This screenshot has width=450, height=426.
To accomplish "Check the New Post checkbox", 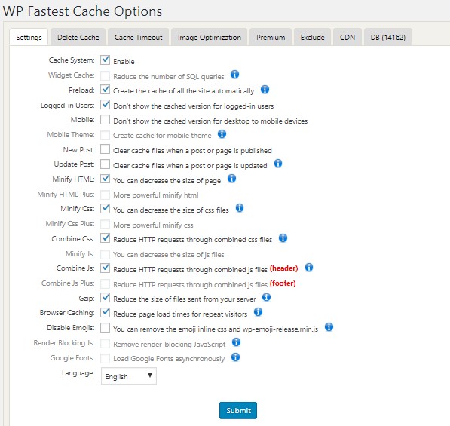I will (105, 149).
